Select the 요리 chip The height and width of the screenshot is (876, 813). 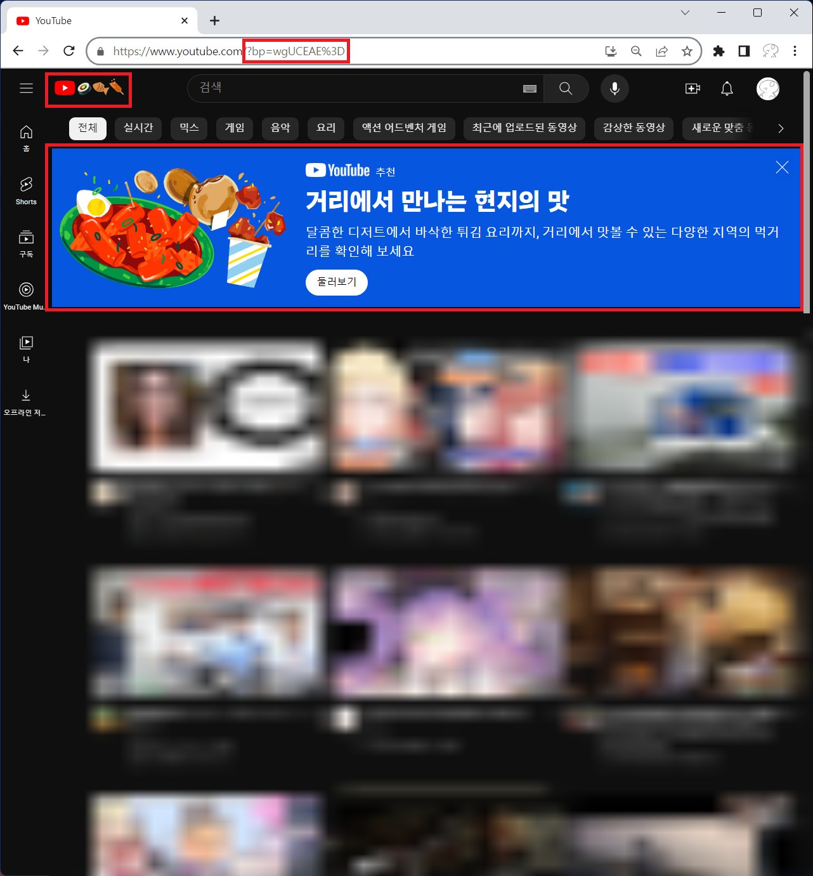coord(326,128)
